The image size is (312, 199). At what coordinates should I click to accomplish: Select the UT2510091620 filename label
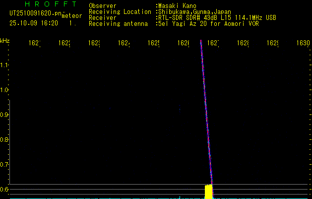tap(35, 13)
